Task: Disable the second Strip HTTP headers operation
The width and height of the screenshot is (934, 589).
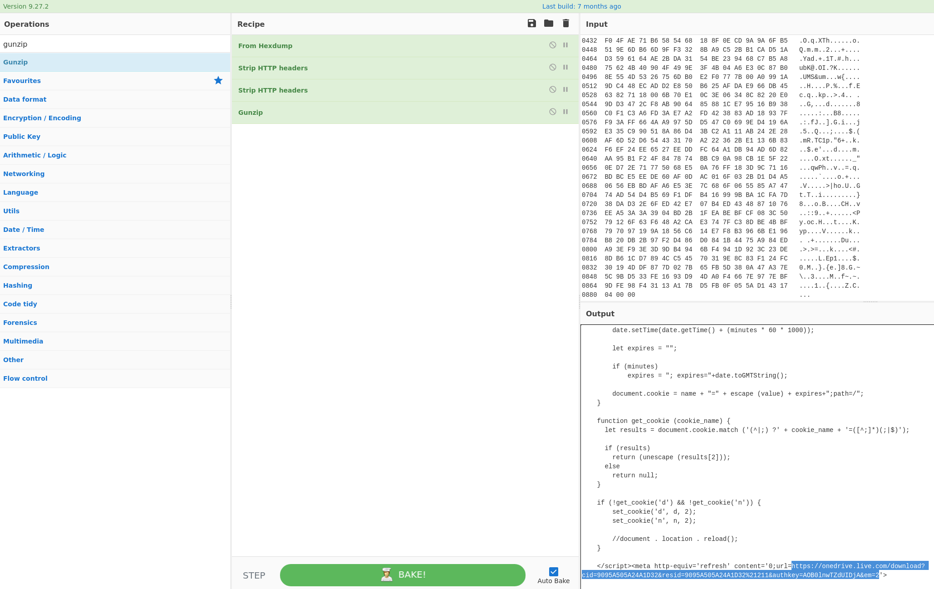Action: tap(553, 89)
